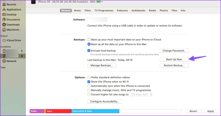Select Macintosh disk in sidebar

(12, 30)
